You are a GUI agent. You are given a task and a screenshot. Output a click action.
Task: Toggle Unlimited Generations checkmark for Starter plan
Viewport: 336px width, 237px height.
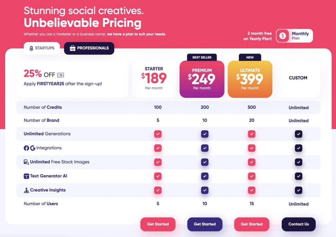(x=158, y=134)
